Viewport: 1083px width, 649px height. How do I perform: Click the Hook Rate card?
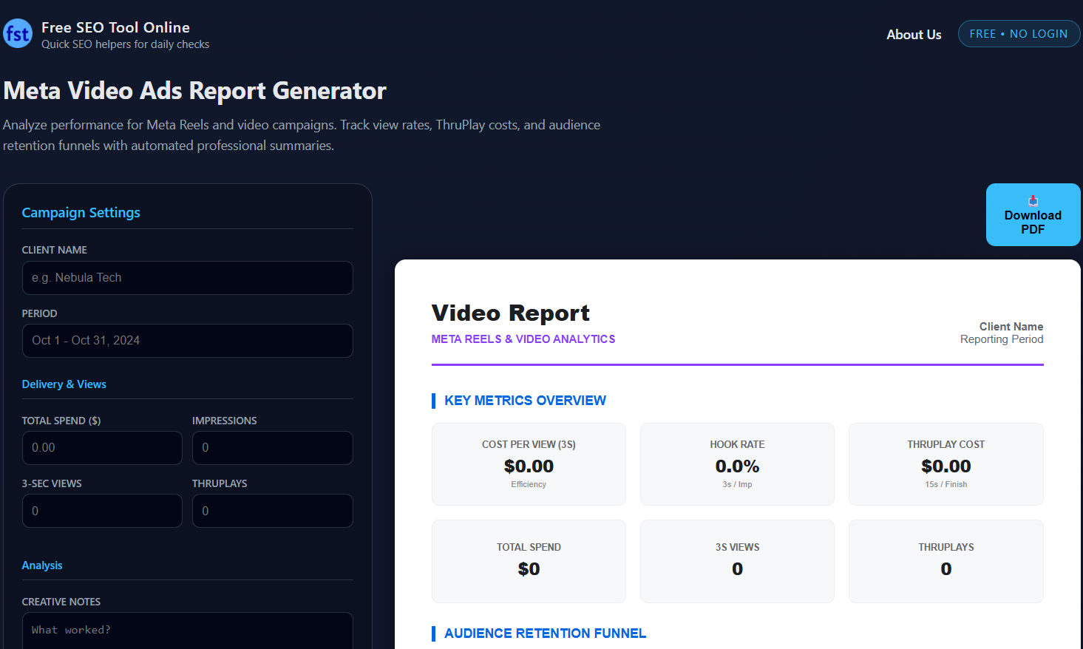click(737, 464)
